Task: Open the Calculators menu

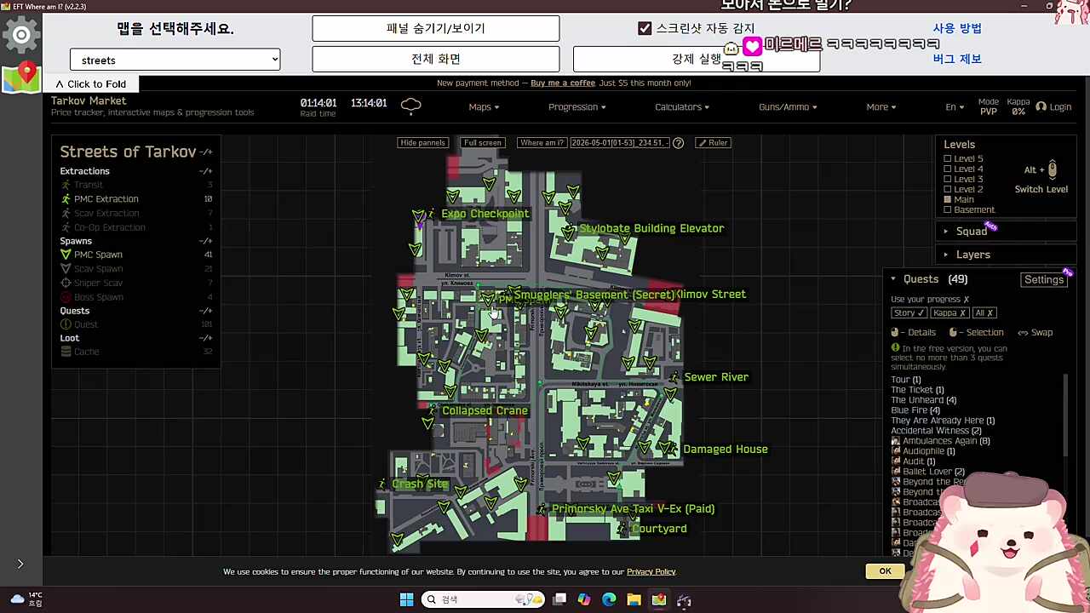Action: pyautogui.click(x=682, y=107)
